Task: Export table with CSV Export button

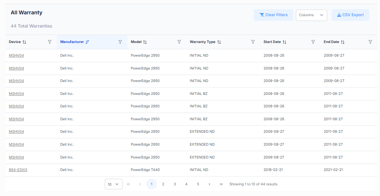Action: click(x=350, y=15)
